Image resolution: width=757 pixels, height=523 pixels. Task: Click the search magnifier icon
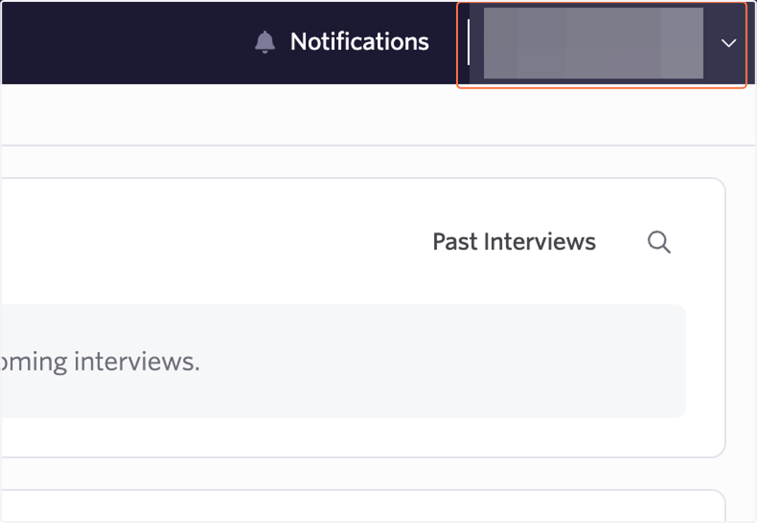(659, 242)
